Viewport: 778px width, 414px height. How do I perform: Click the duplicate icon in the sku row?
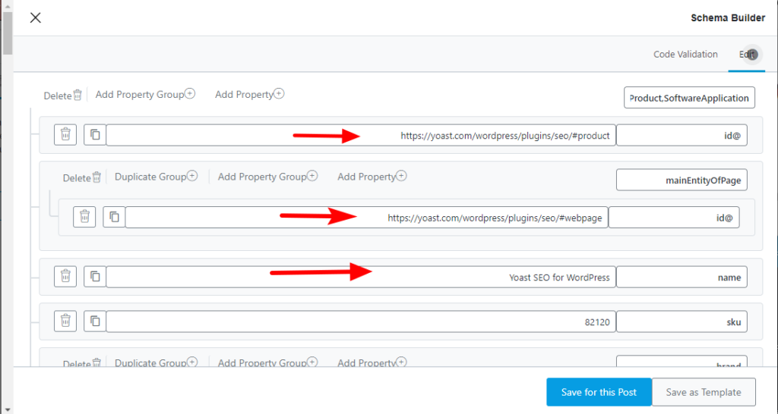(95, 321)
